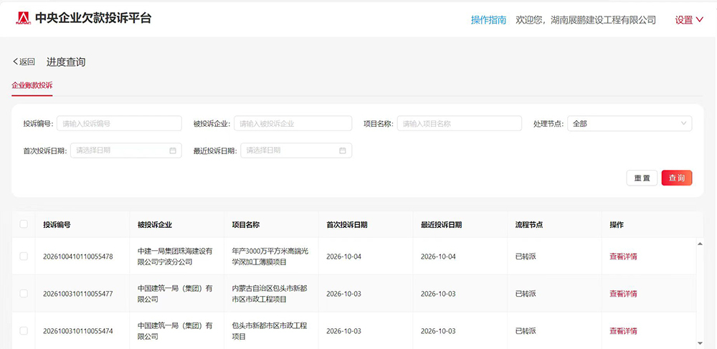Click the 最近投诉日期 date picker field

pos(296,150)
